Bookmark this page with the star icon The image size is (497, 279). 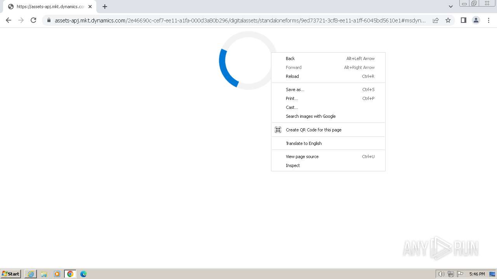[x=448, y=20]
